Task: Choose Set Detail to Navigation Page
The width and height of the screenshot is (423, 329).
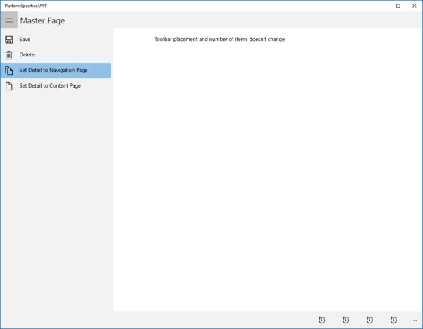Action: tap(56, 71)
